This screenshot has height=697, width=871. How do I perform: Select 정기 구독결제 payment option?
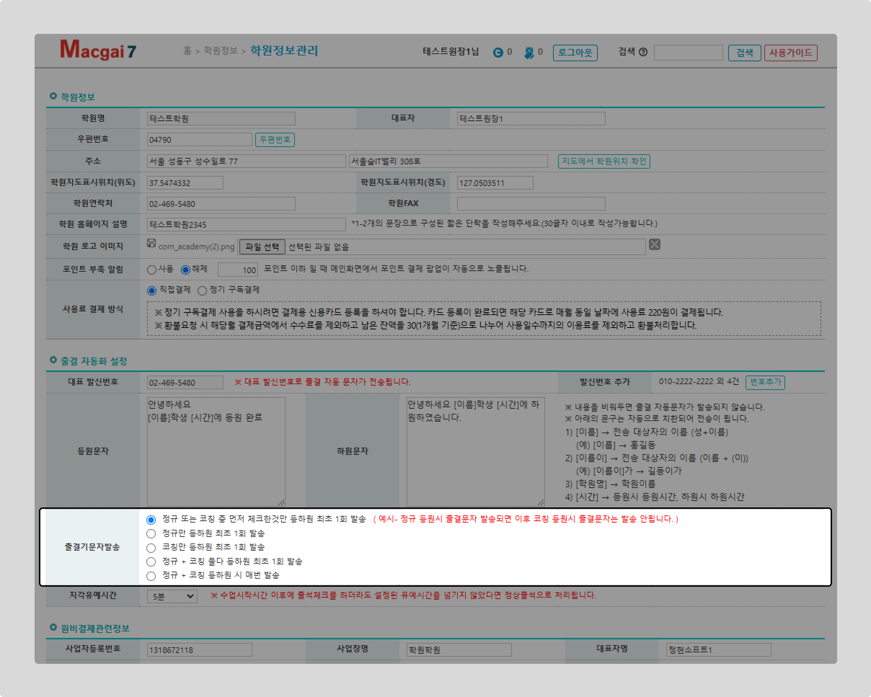202,291
